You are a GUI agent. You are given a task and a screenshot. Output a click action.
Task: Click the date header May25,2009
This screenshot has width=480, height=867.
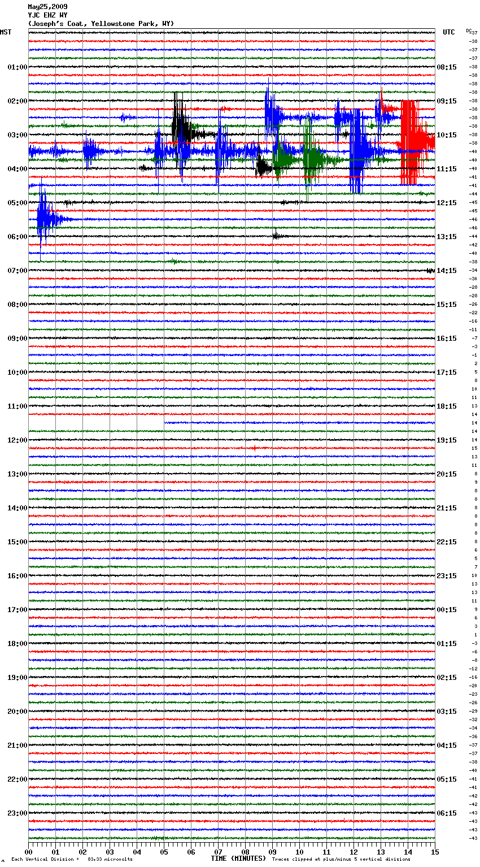click(47, 7)
